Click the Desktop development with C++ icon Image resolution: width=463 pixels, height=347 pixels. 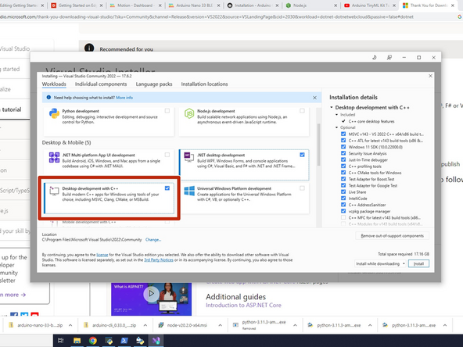point(54,191)
